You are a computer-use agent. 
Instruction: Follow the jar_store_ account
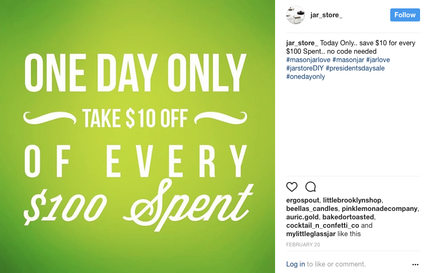405,15
